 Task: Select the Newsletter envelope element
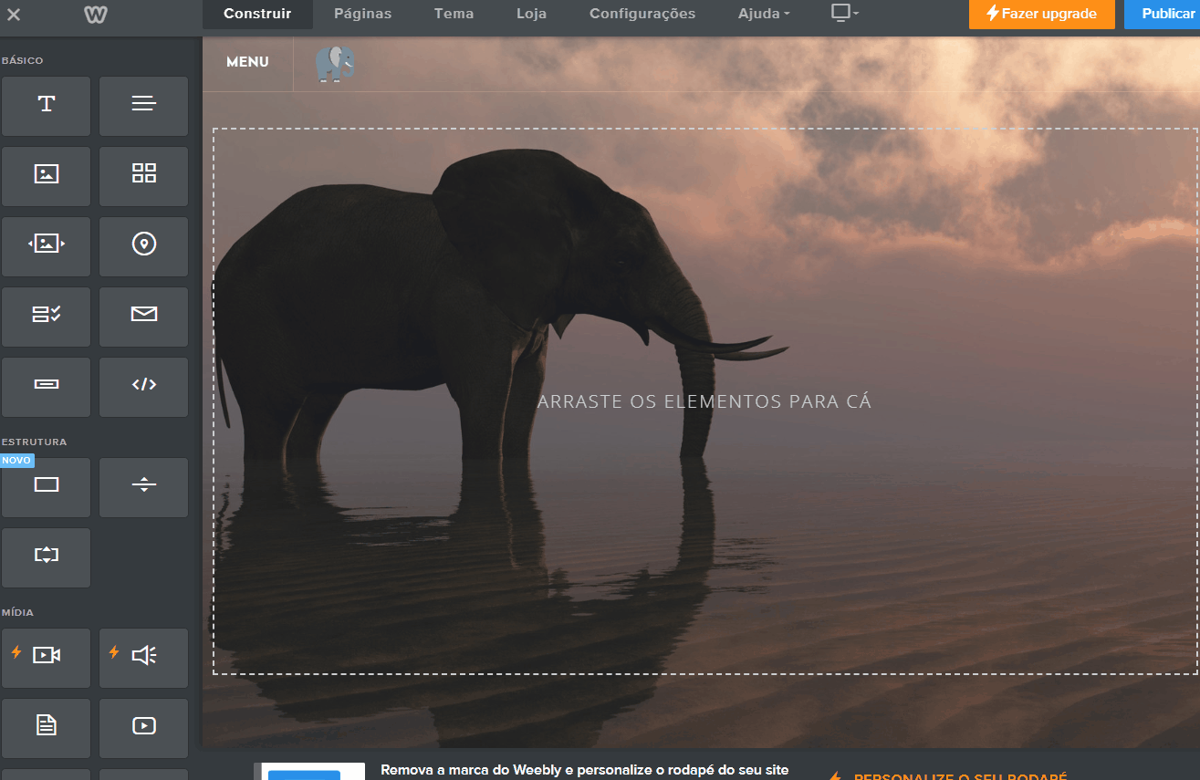pyautogui.click(x=143, y=317)
